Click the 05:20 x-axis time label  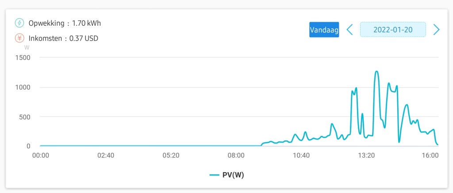click(x=171, y=155)
